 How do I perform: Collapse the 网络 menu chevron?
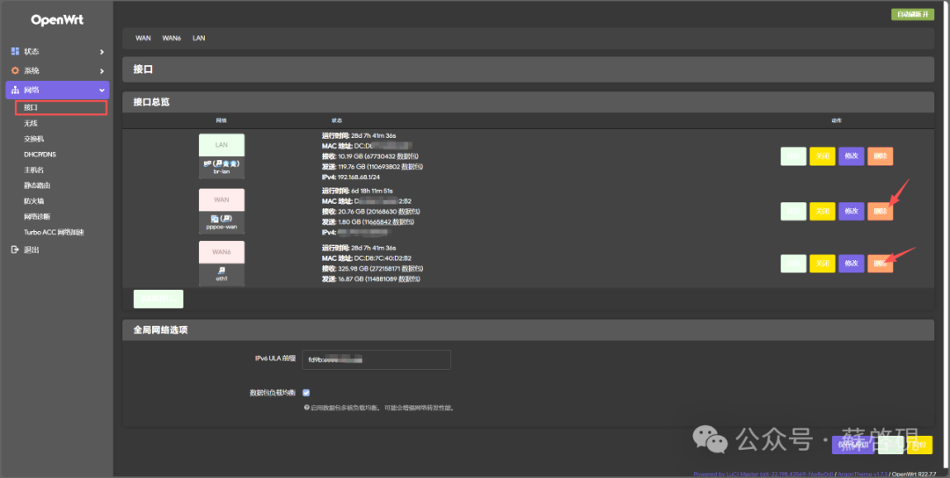pos(102,91)
